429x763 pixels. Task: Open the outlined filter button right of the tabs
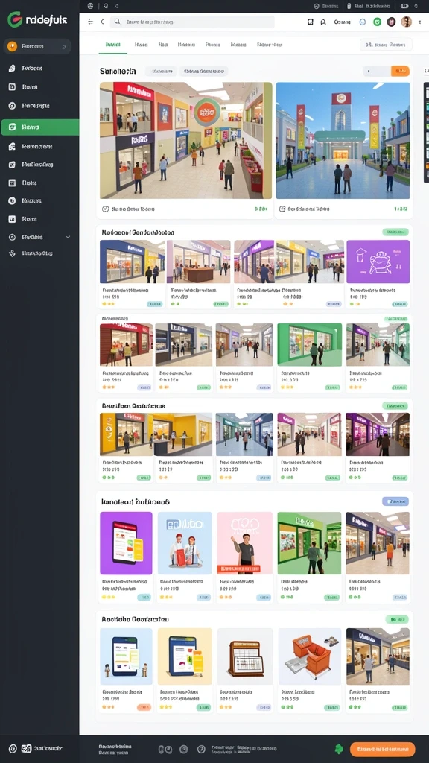click(x=386, y=45)
